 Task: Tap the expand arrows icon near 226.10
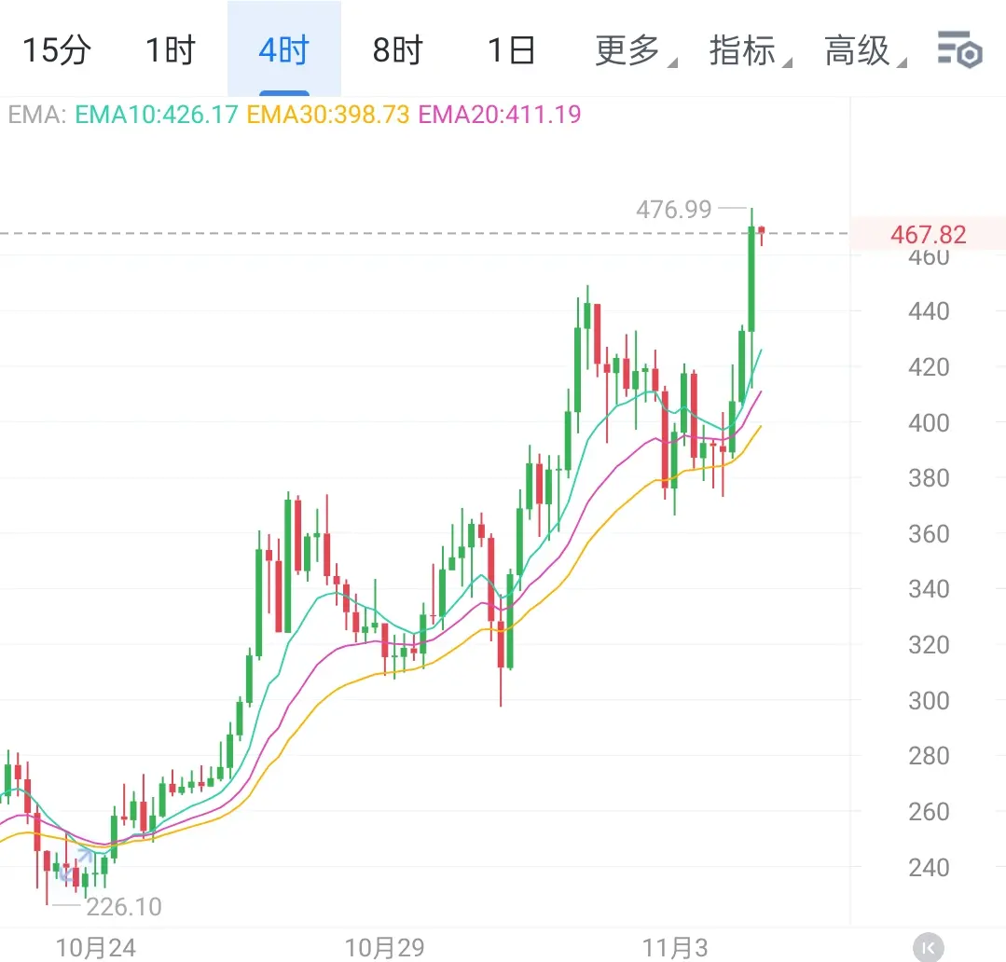click(x=76, y=865)
